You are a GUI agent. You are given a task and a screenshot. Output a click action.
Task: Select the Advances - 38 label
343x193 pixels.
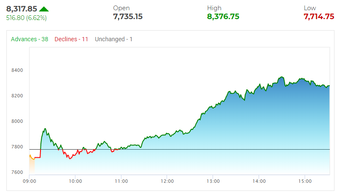tap(29, 39)
